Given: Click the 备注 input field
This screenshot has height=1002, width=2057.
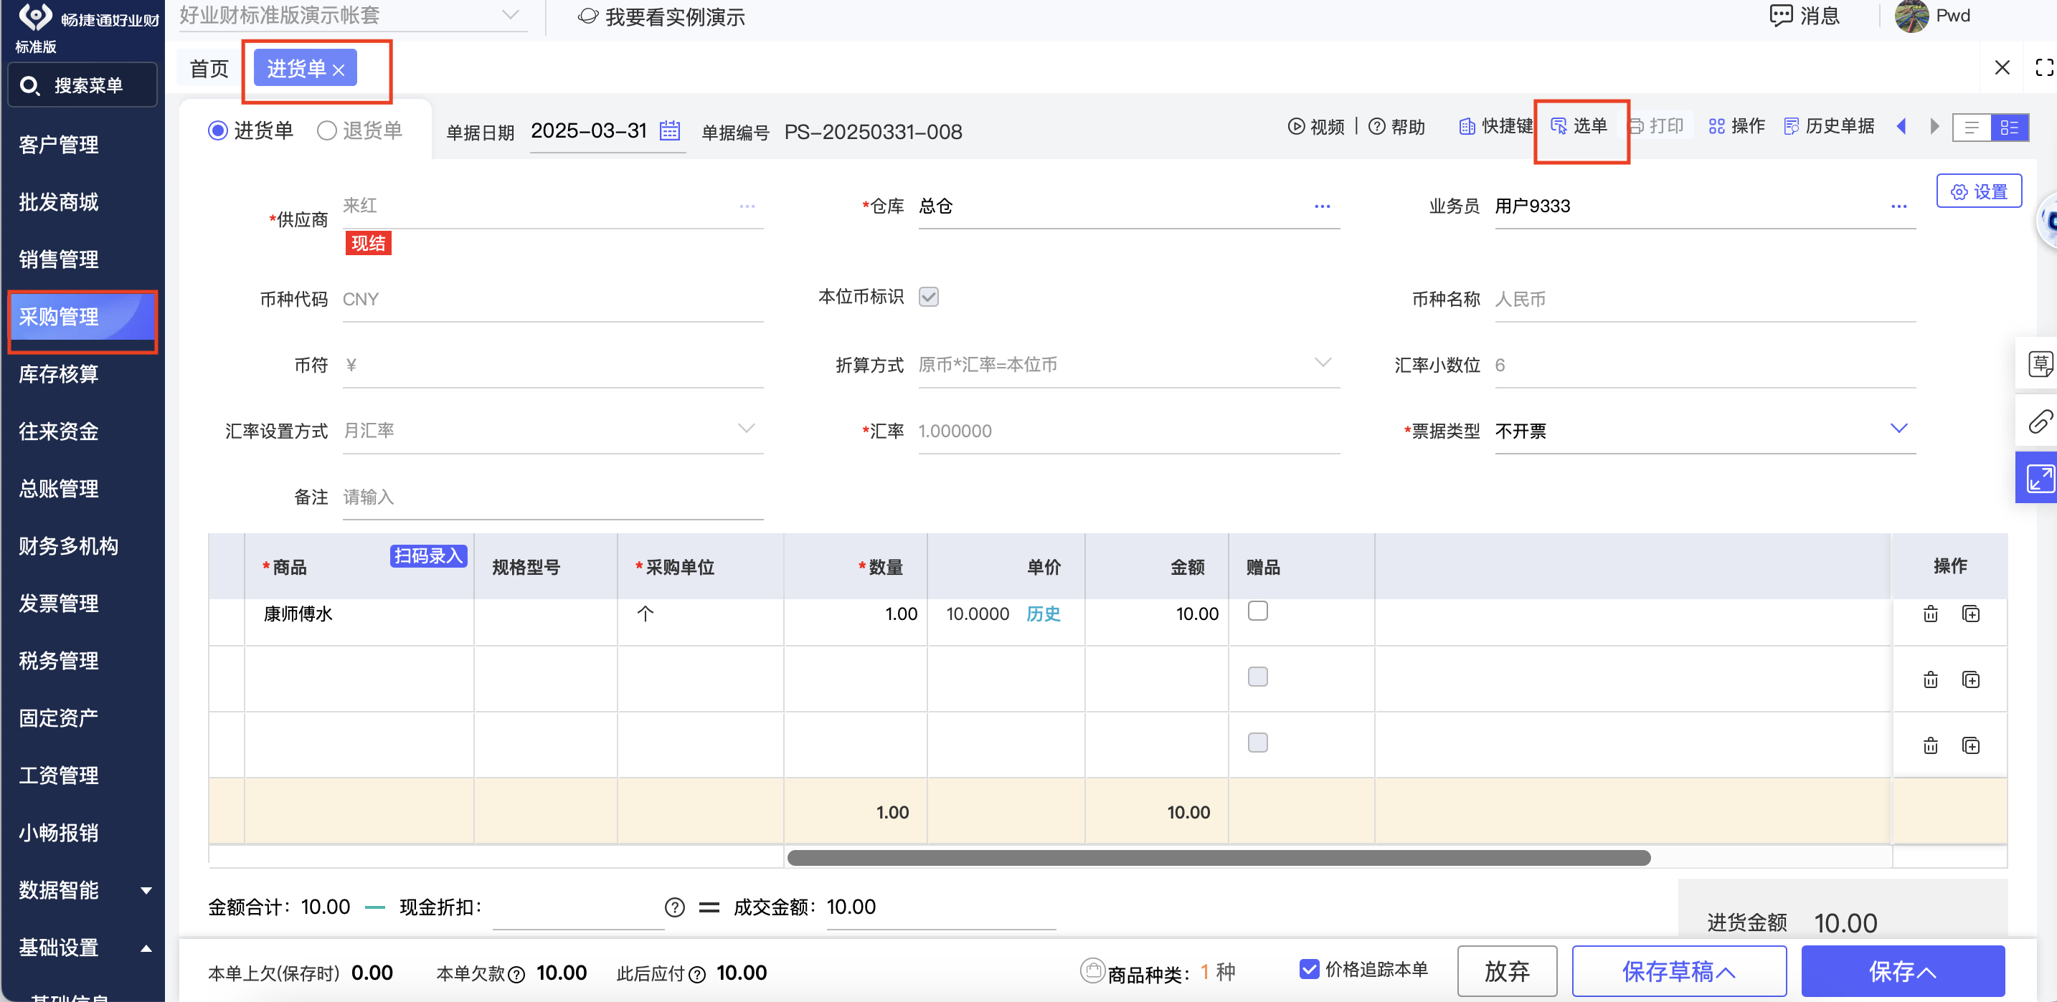Looking at the screenshot, I should coord(552,497).
